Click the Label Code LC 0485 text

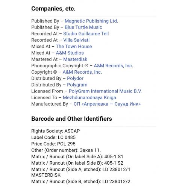(53, 138)
